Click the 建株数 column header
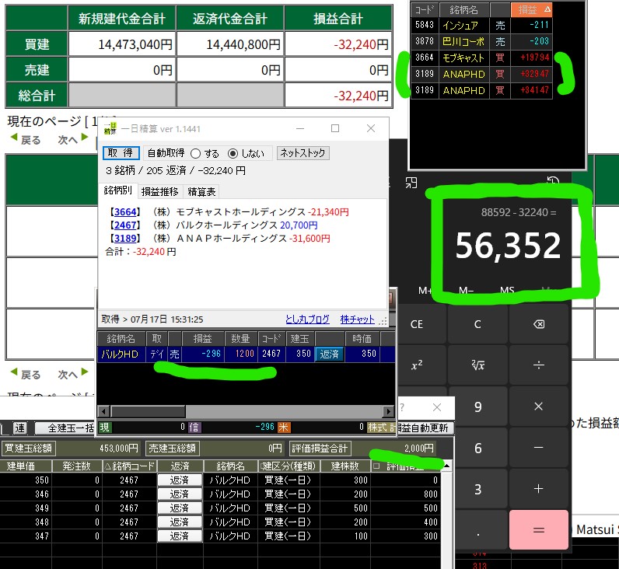 click(x=345, y=466)
